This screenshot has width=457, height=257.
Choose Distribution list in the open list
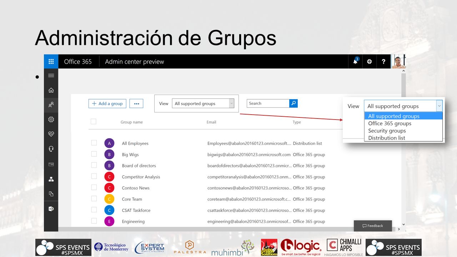(x=403, y=138)
